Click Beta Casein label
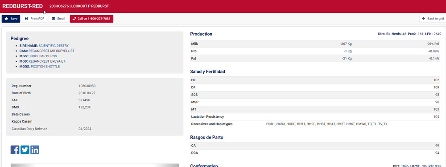 (x=21, y=114)
